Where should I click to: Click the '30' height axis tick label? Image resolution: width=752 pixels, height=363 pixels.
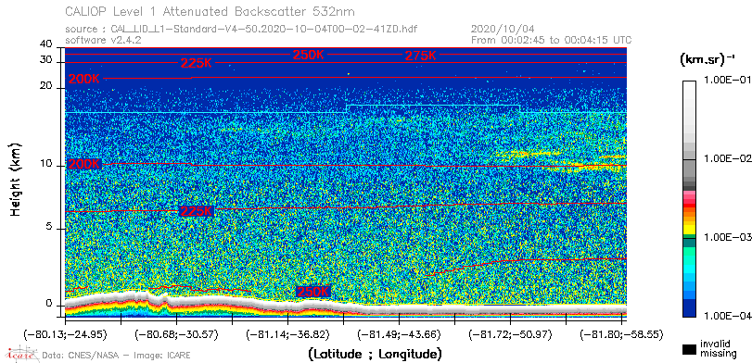[x=46, y=59]
